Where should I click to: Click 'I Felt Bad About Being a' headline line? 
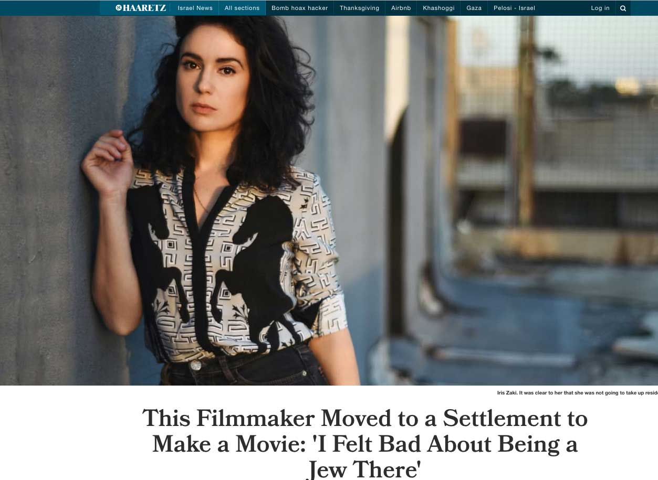365,444
